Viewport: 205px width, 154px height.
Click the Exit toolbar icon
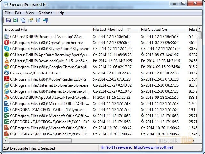point(45,21)
